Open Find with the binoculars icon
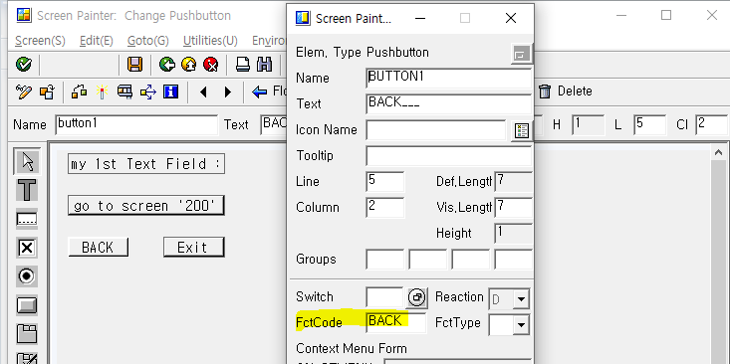Screen dimensions: 730x364 (x=265, y=65)
